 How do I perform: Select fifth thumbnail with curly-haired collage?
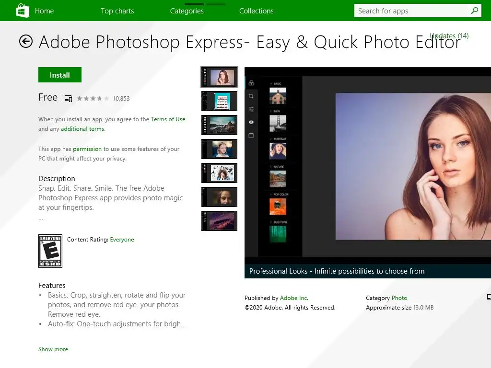pyautogui.click(x=219, y=173)
